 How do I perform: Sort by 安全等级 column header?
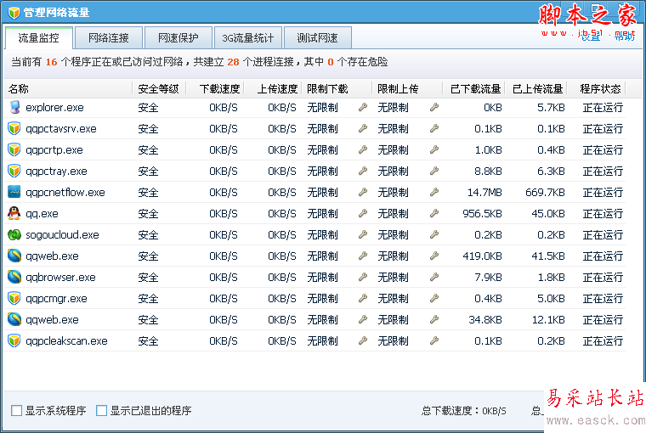pyautogui.click(x=159, y=88)
